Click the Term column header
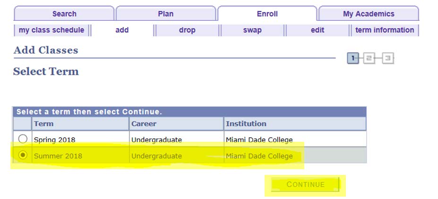Viewport: 438px width, 199px height. (x=44, y=124)
